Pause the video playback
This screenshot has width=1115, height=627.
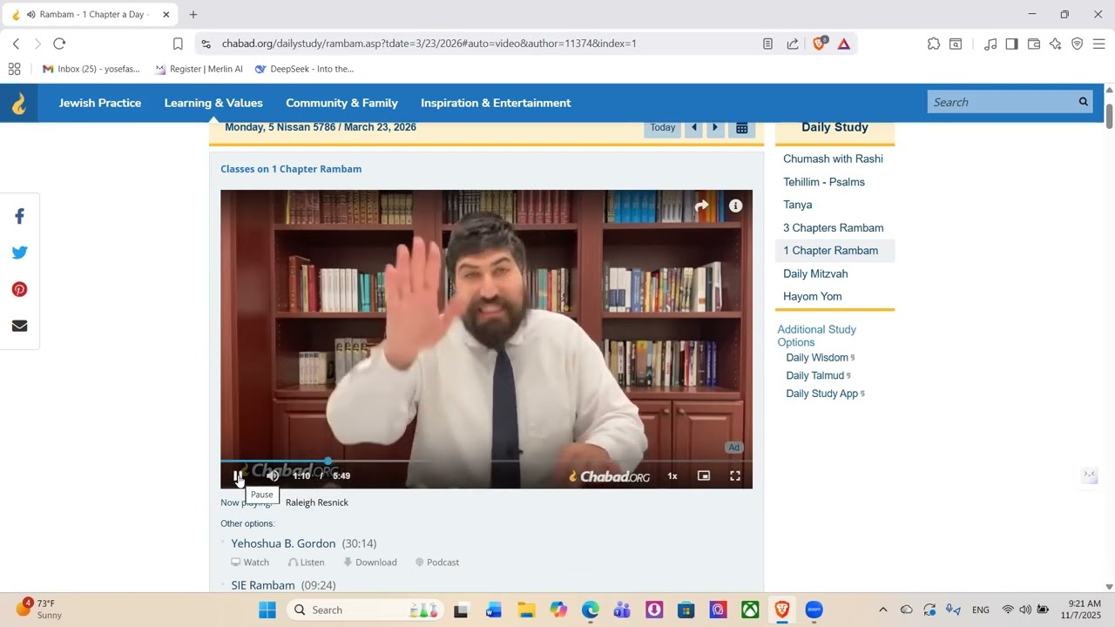pos(237,475)
